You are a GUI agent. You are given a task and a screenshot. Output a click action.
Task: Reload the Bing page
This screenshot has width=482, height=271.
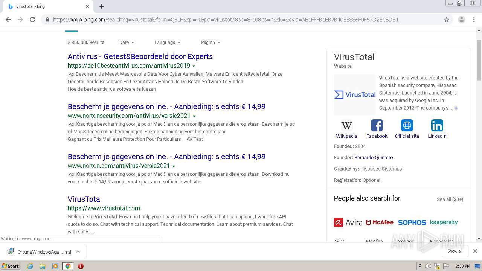pyautogui.click(x=32, y=20)
